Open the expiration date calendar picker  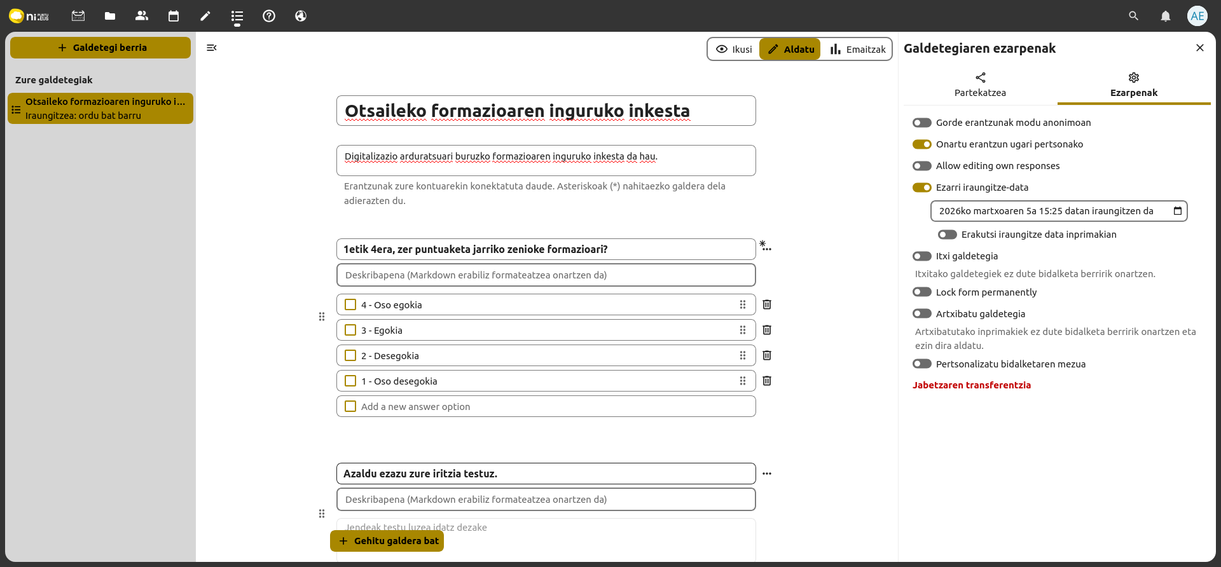[x=1177, y=211]
